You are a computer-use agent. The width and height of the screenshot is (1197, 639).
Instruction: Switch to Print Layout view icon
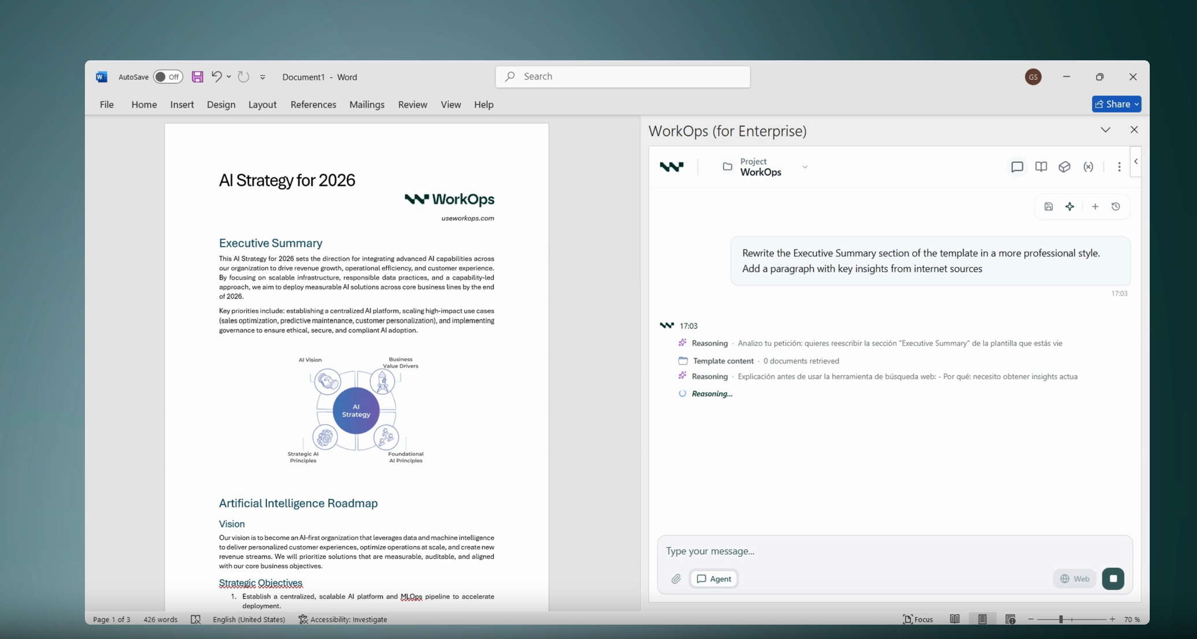click(x=982, y=619)
